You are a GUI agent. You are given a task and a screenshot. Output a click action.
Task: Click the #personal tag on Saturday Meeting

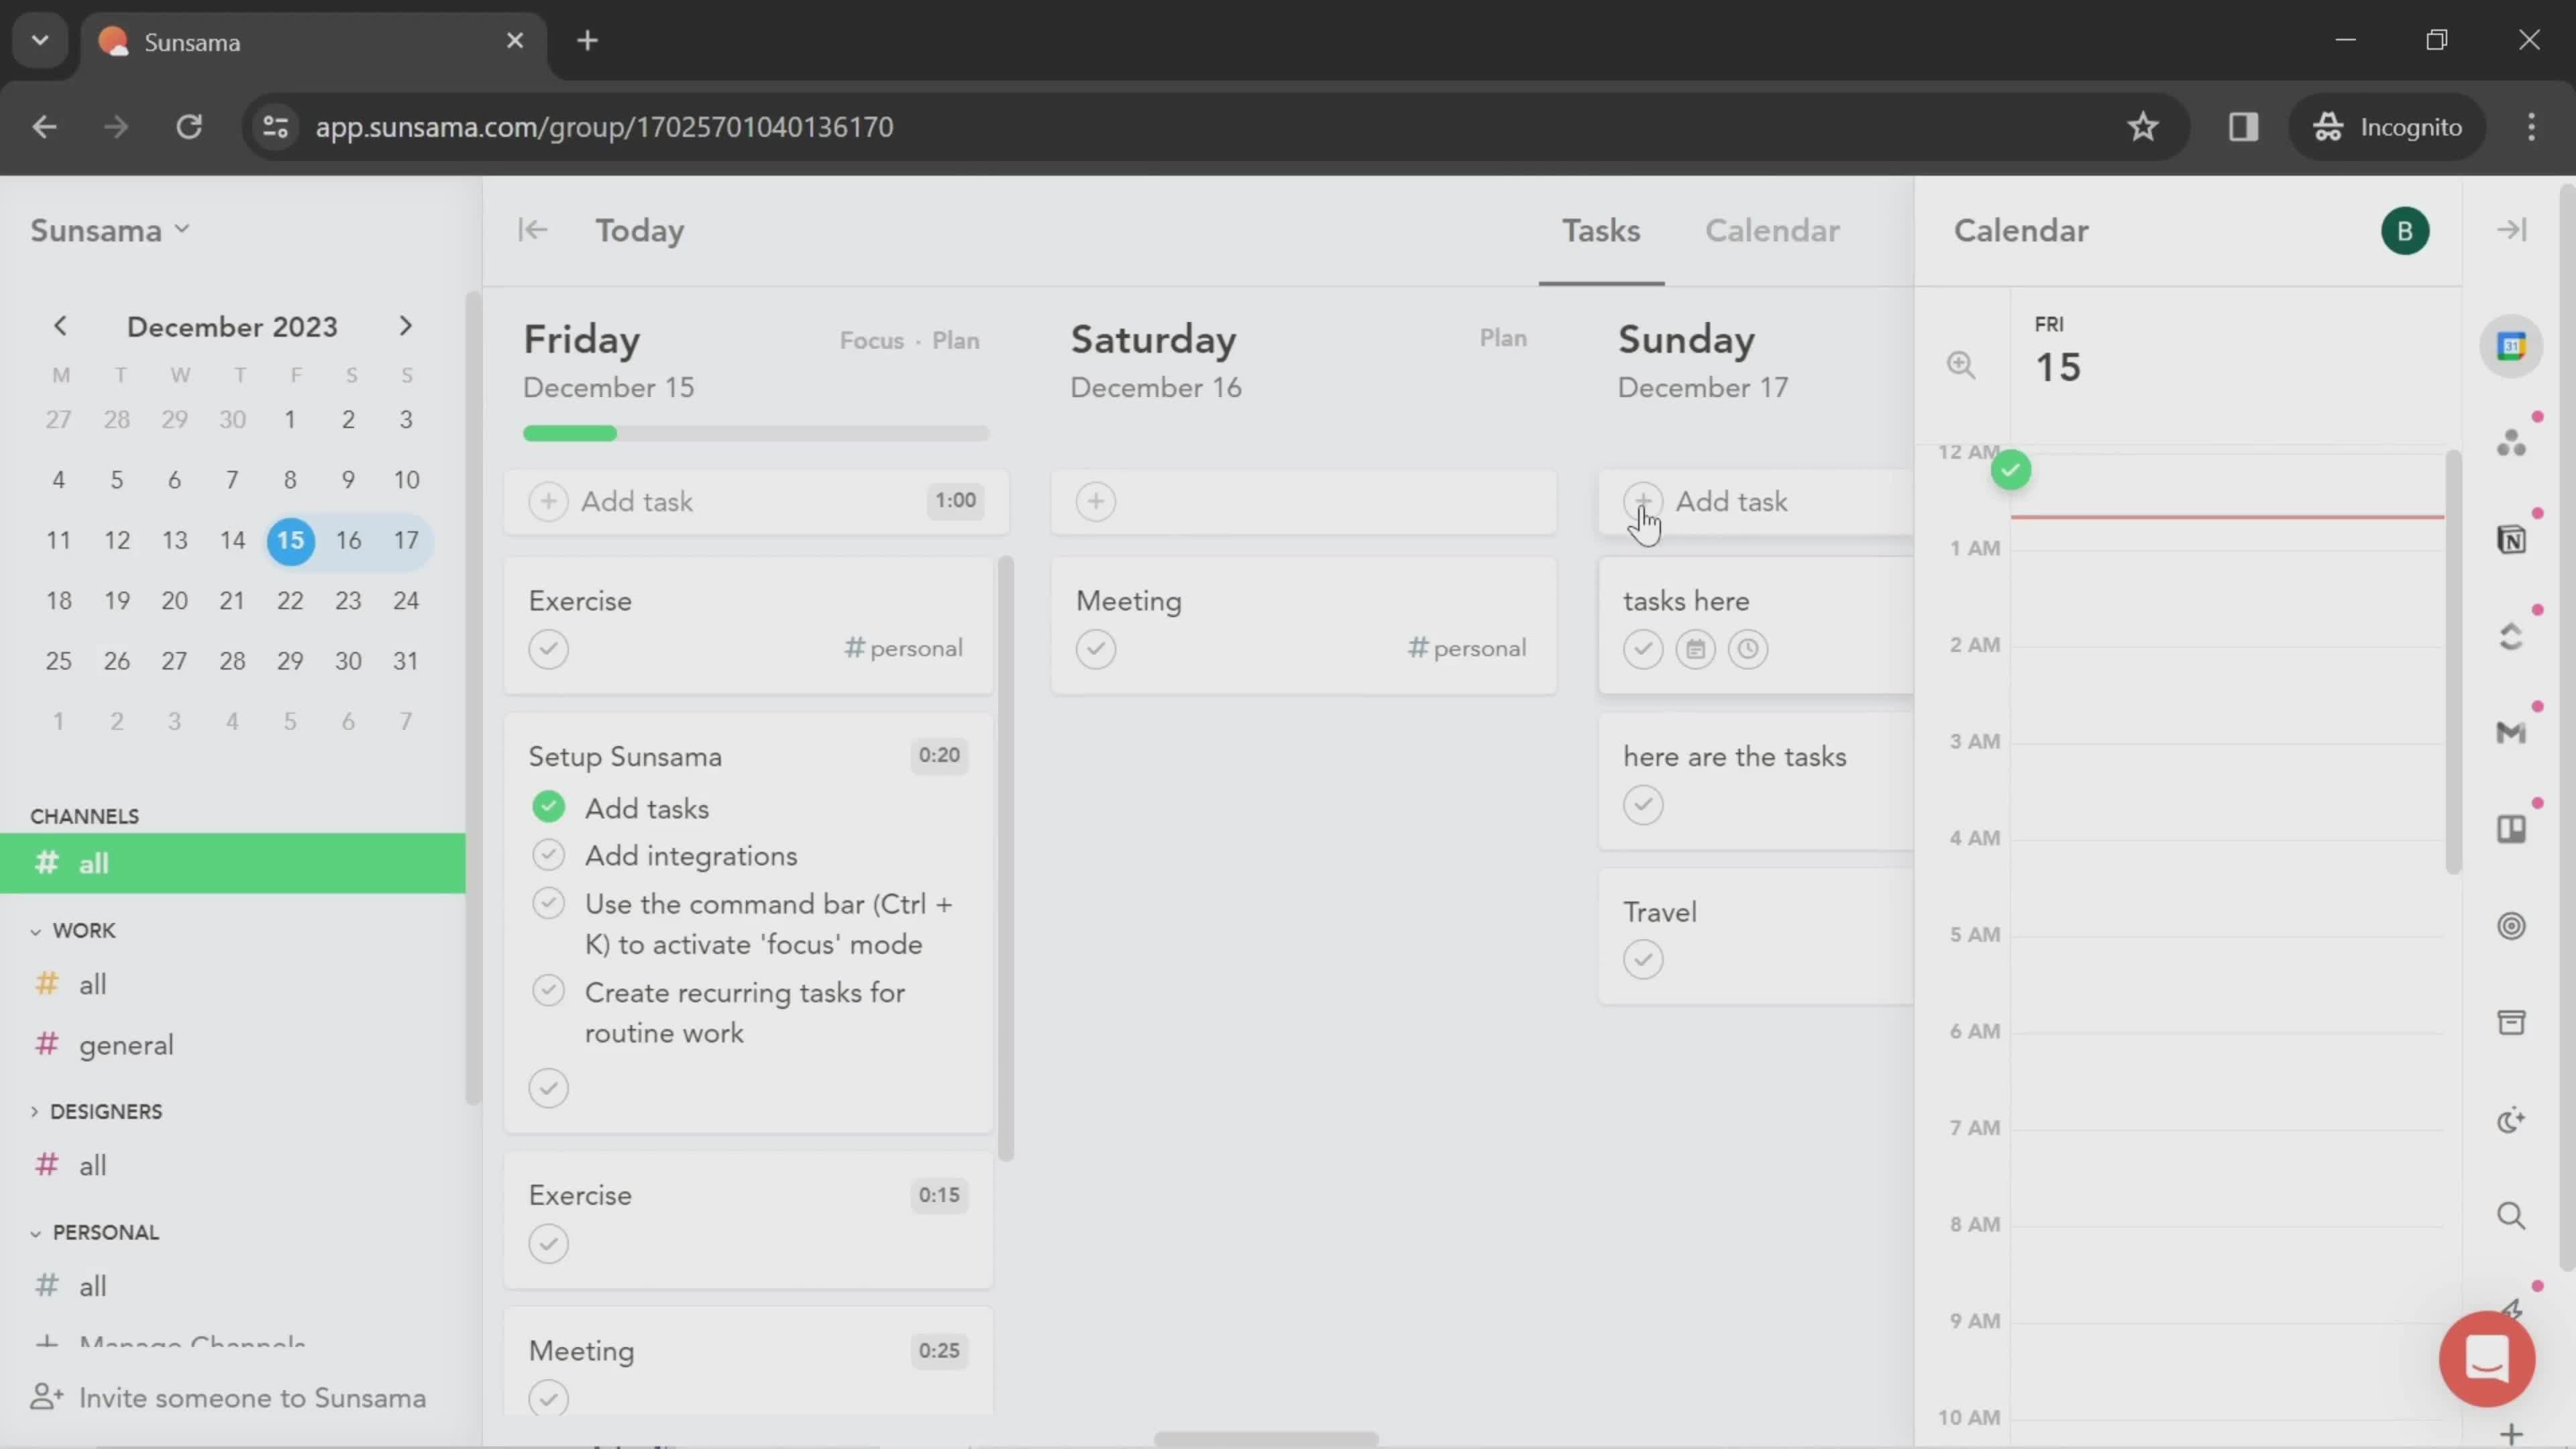click(x=1467, y=648)
